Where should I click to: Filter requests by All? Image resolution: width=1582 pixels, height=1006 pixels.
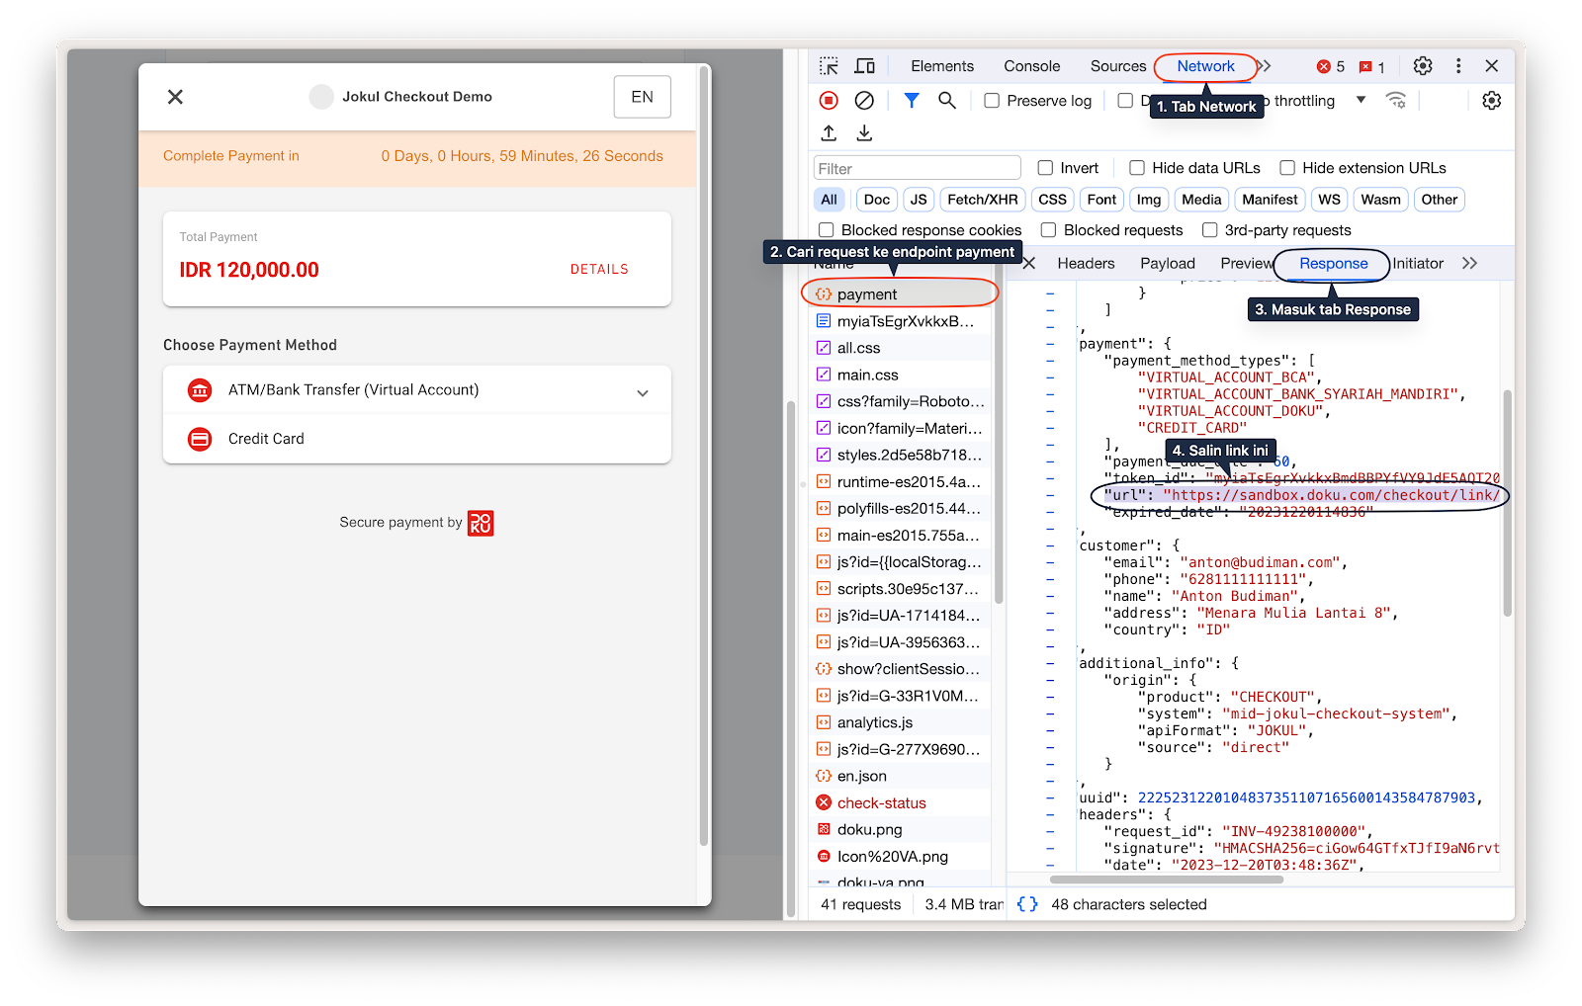[x=829, y=200]
